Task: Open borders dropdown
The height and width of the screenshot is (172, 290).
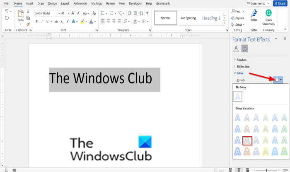Action: pyautogui.click(x=147, y=22)
